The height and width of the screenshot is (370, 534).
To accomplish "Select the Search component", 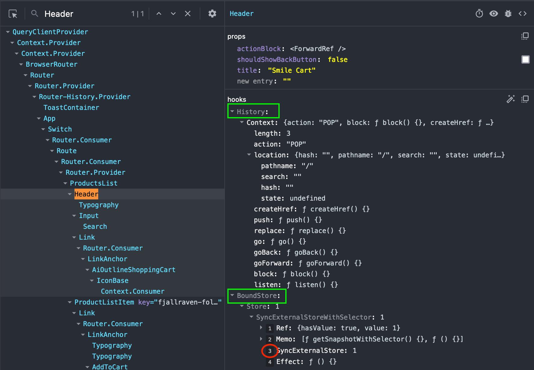I will click(x=95, y=226).
